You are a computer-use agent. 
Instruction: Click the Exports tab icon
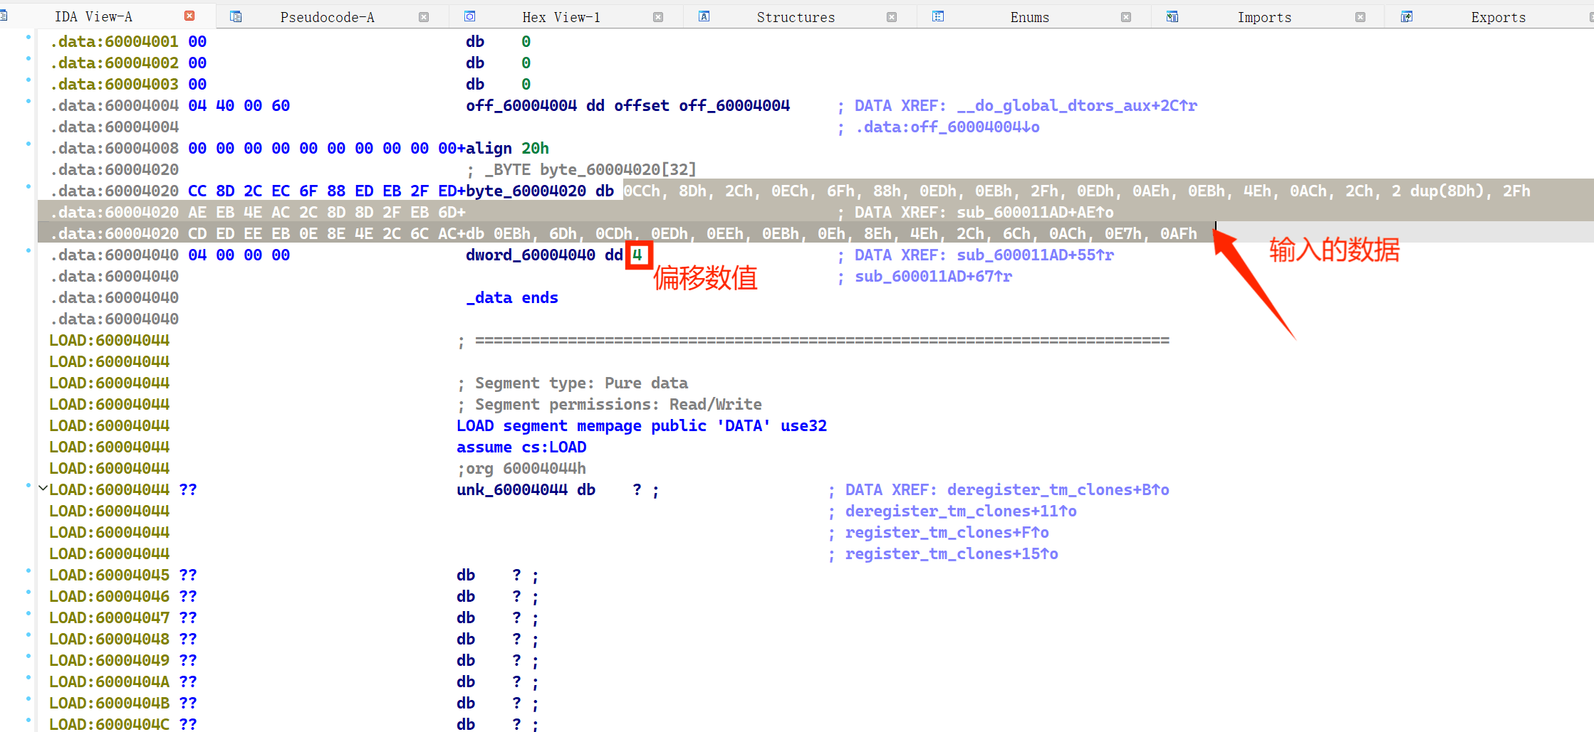[x=1407, y=16]
